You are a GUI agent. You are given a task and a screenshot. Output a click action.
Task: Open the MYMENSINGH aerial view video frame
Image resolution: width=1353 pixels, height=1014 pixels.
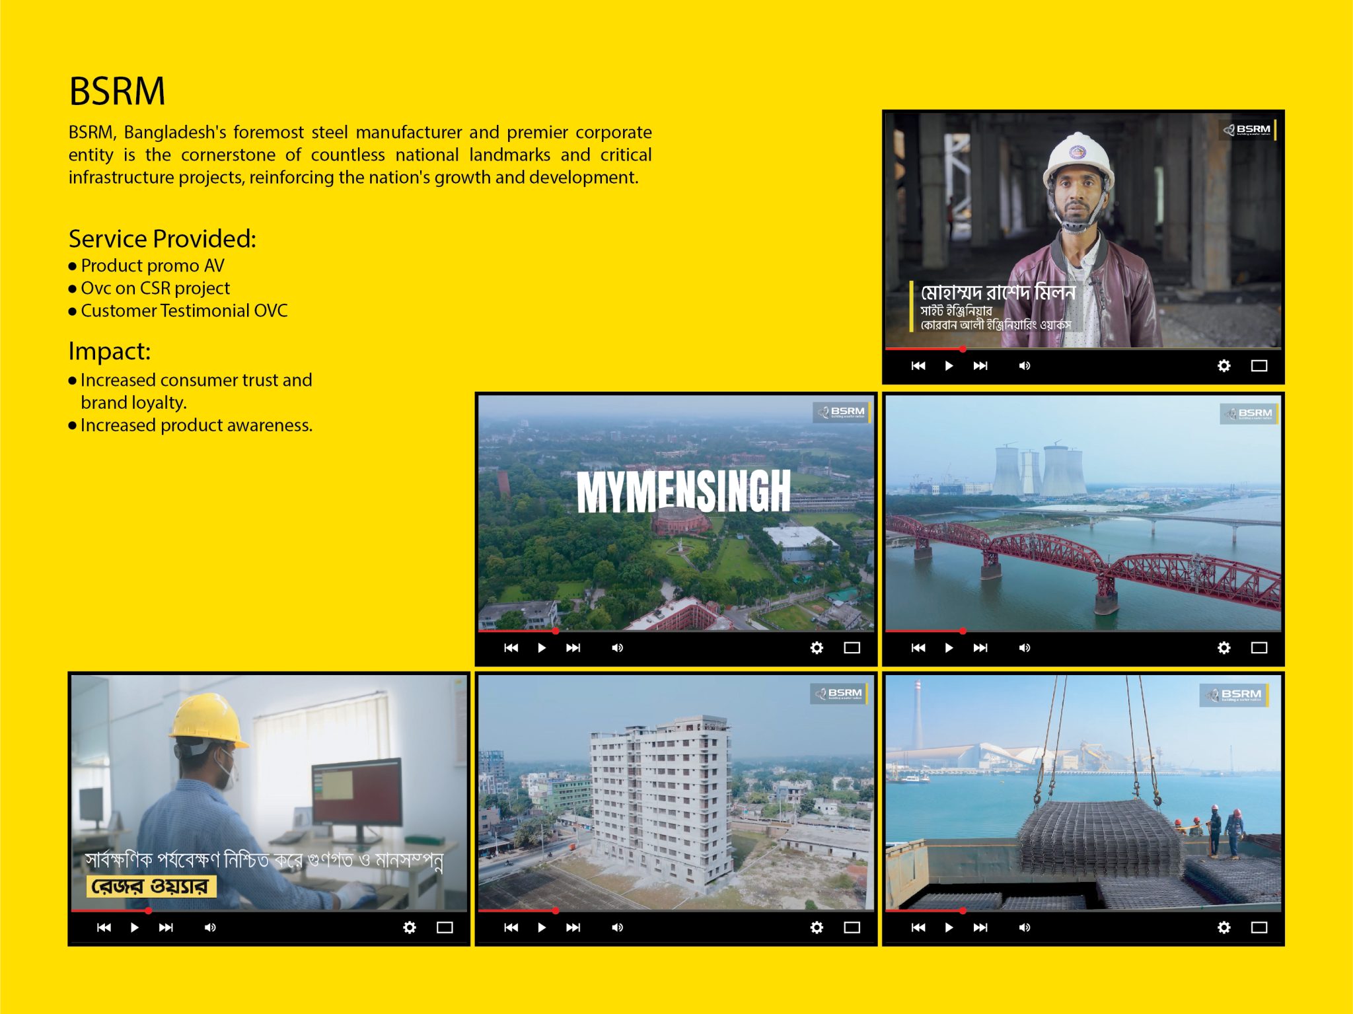[676, 513]
